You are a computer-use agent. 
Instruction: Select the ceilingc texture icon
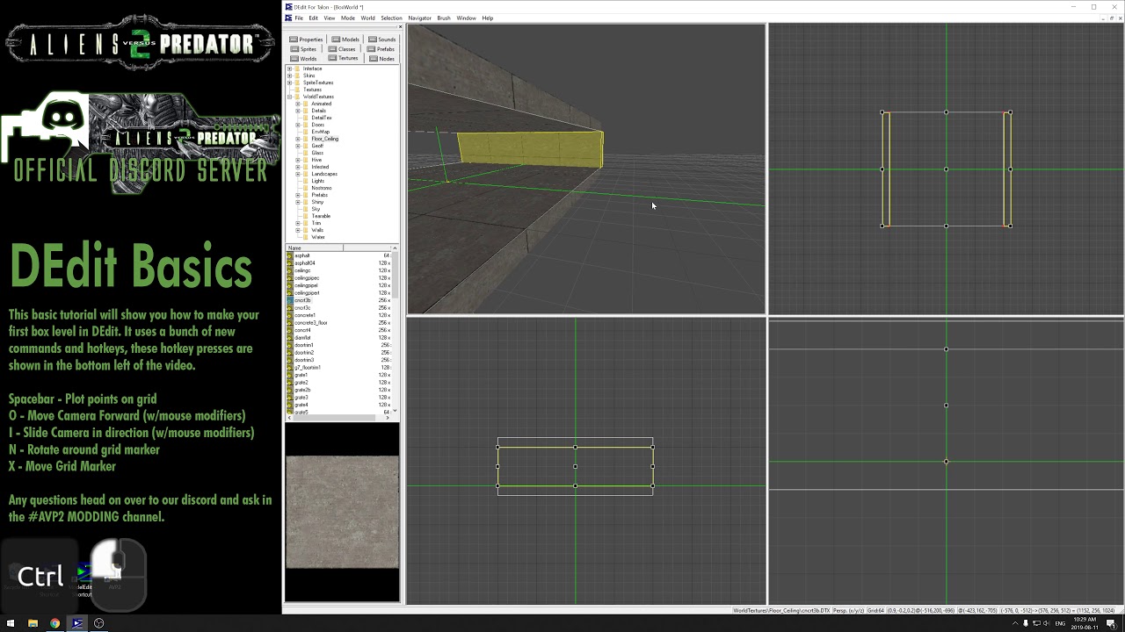coord(291,270)
